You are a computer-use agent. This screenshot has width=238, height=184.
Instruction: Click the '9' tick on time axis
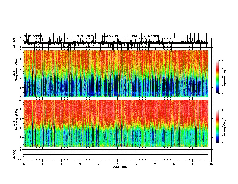tap(192, 164)
